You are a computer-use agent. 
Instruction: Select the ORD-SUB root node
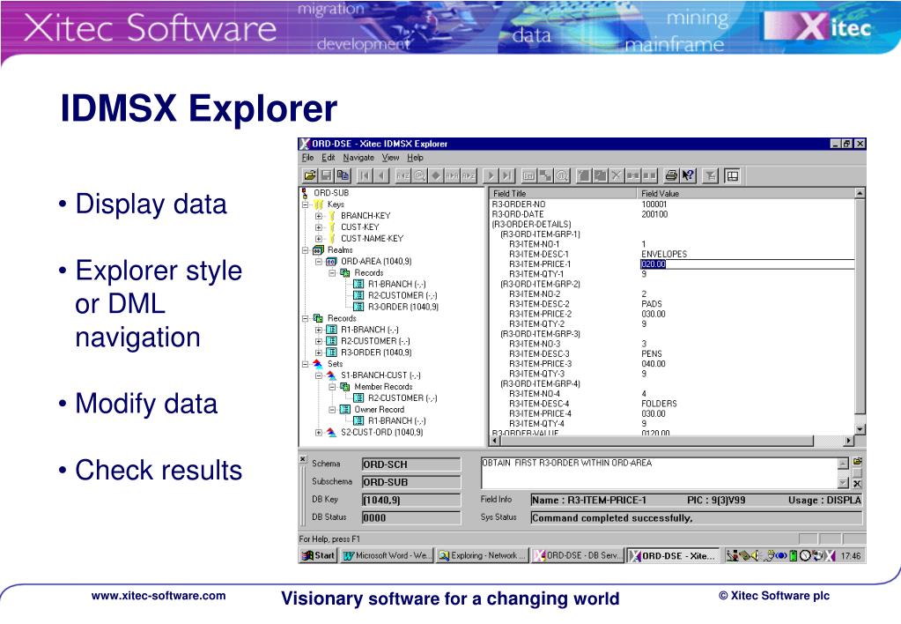click(331, 193)
